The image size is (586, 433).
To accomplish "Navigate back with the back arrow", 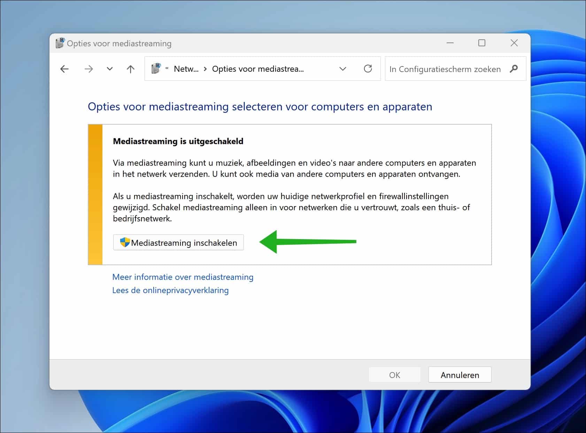I will [x=64, y=69].
